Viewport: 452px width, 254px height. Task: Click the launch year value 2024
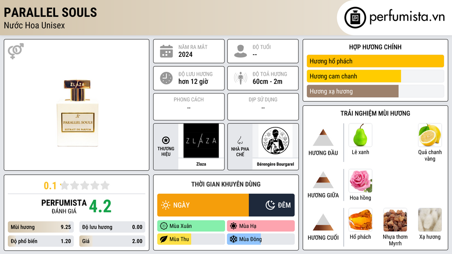(x=185, y=54)
